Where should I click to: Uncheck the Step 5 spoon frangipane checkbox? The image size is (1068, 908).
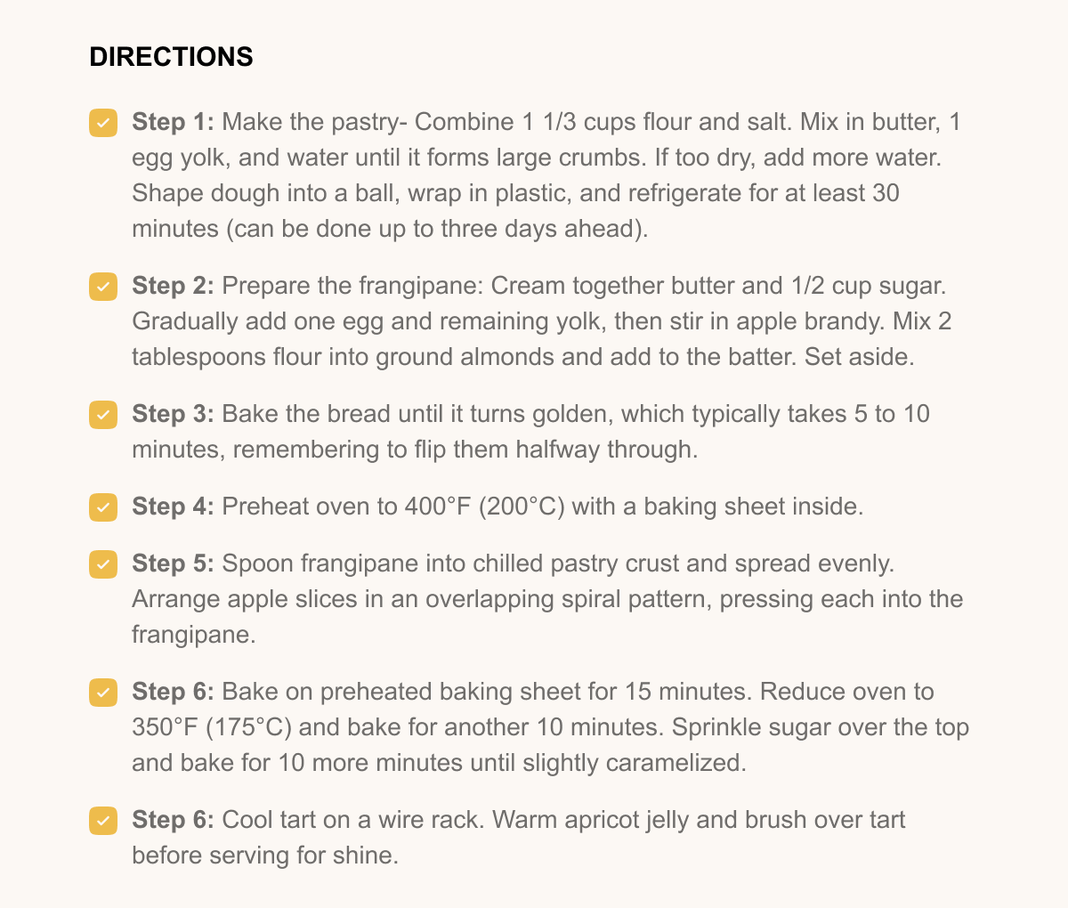click(103, 564)
